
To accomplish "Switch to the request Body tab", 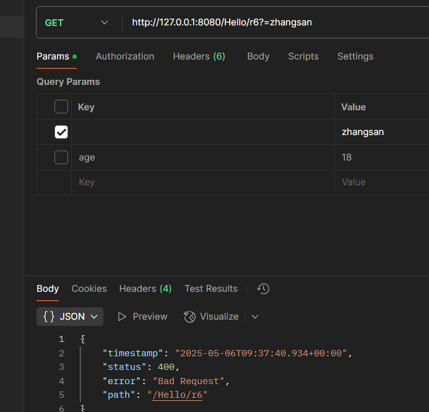I will coord(258,56).
